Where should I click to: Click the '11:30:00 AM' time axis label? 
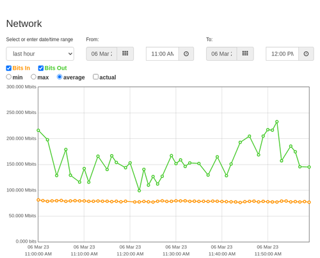176,254
